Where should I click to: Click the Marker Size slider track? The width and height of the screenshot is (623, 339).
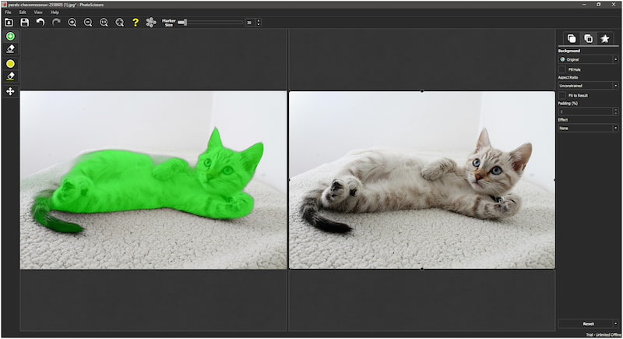coord(210,23)
